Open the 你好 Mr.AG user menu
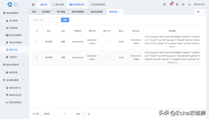The width and height of the screenshot is (209, 119). tap(199, 4)
